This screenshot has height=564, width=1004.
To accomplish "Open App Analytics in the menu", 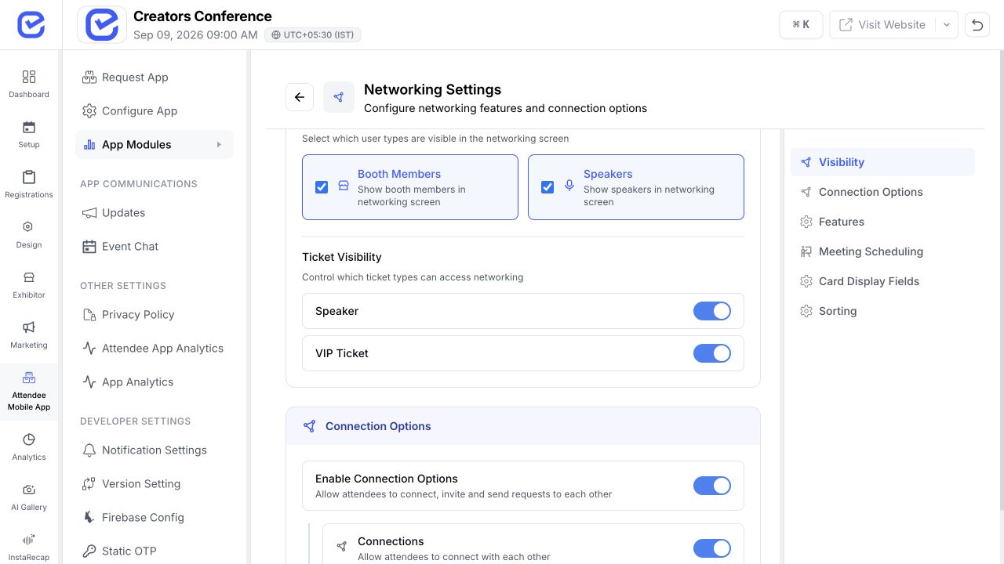I will pyautogui.click(x=155, y=381).
